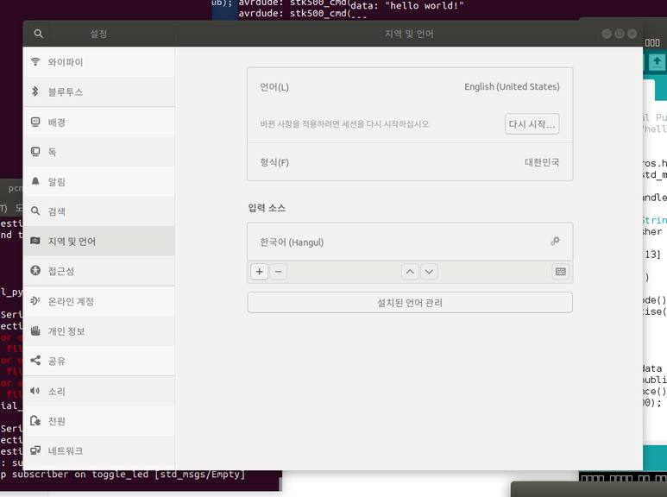Open the 독 (Dock) settings panel

(x=98, y=152)
